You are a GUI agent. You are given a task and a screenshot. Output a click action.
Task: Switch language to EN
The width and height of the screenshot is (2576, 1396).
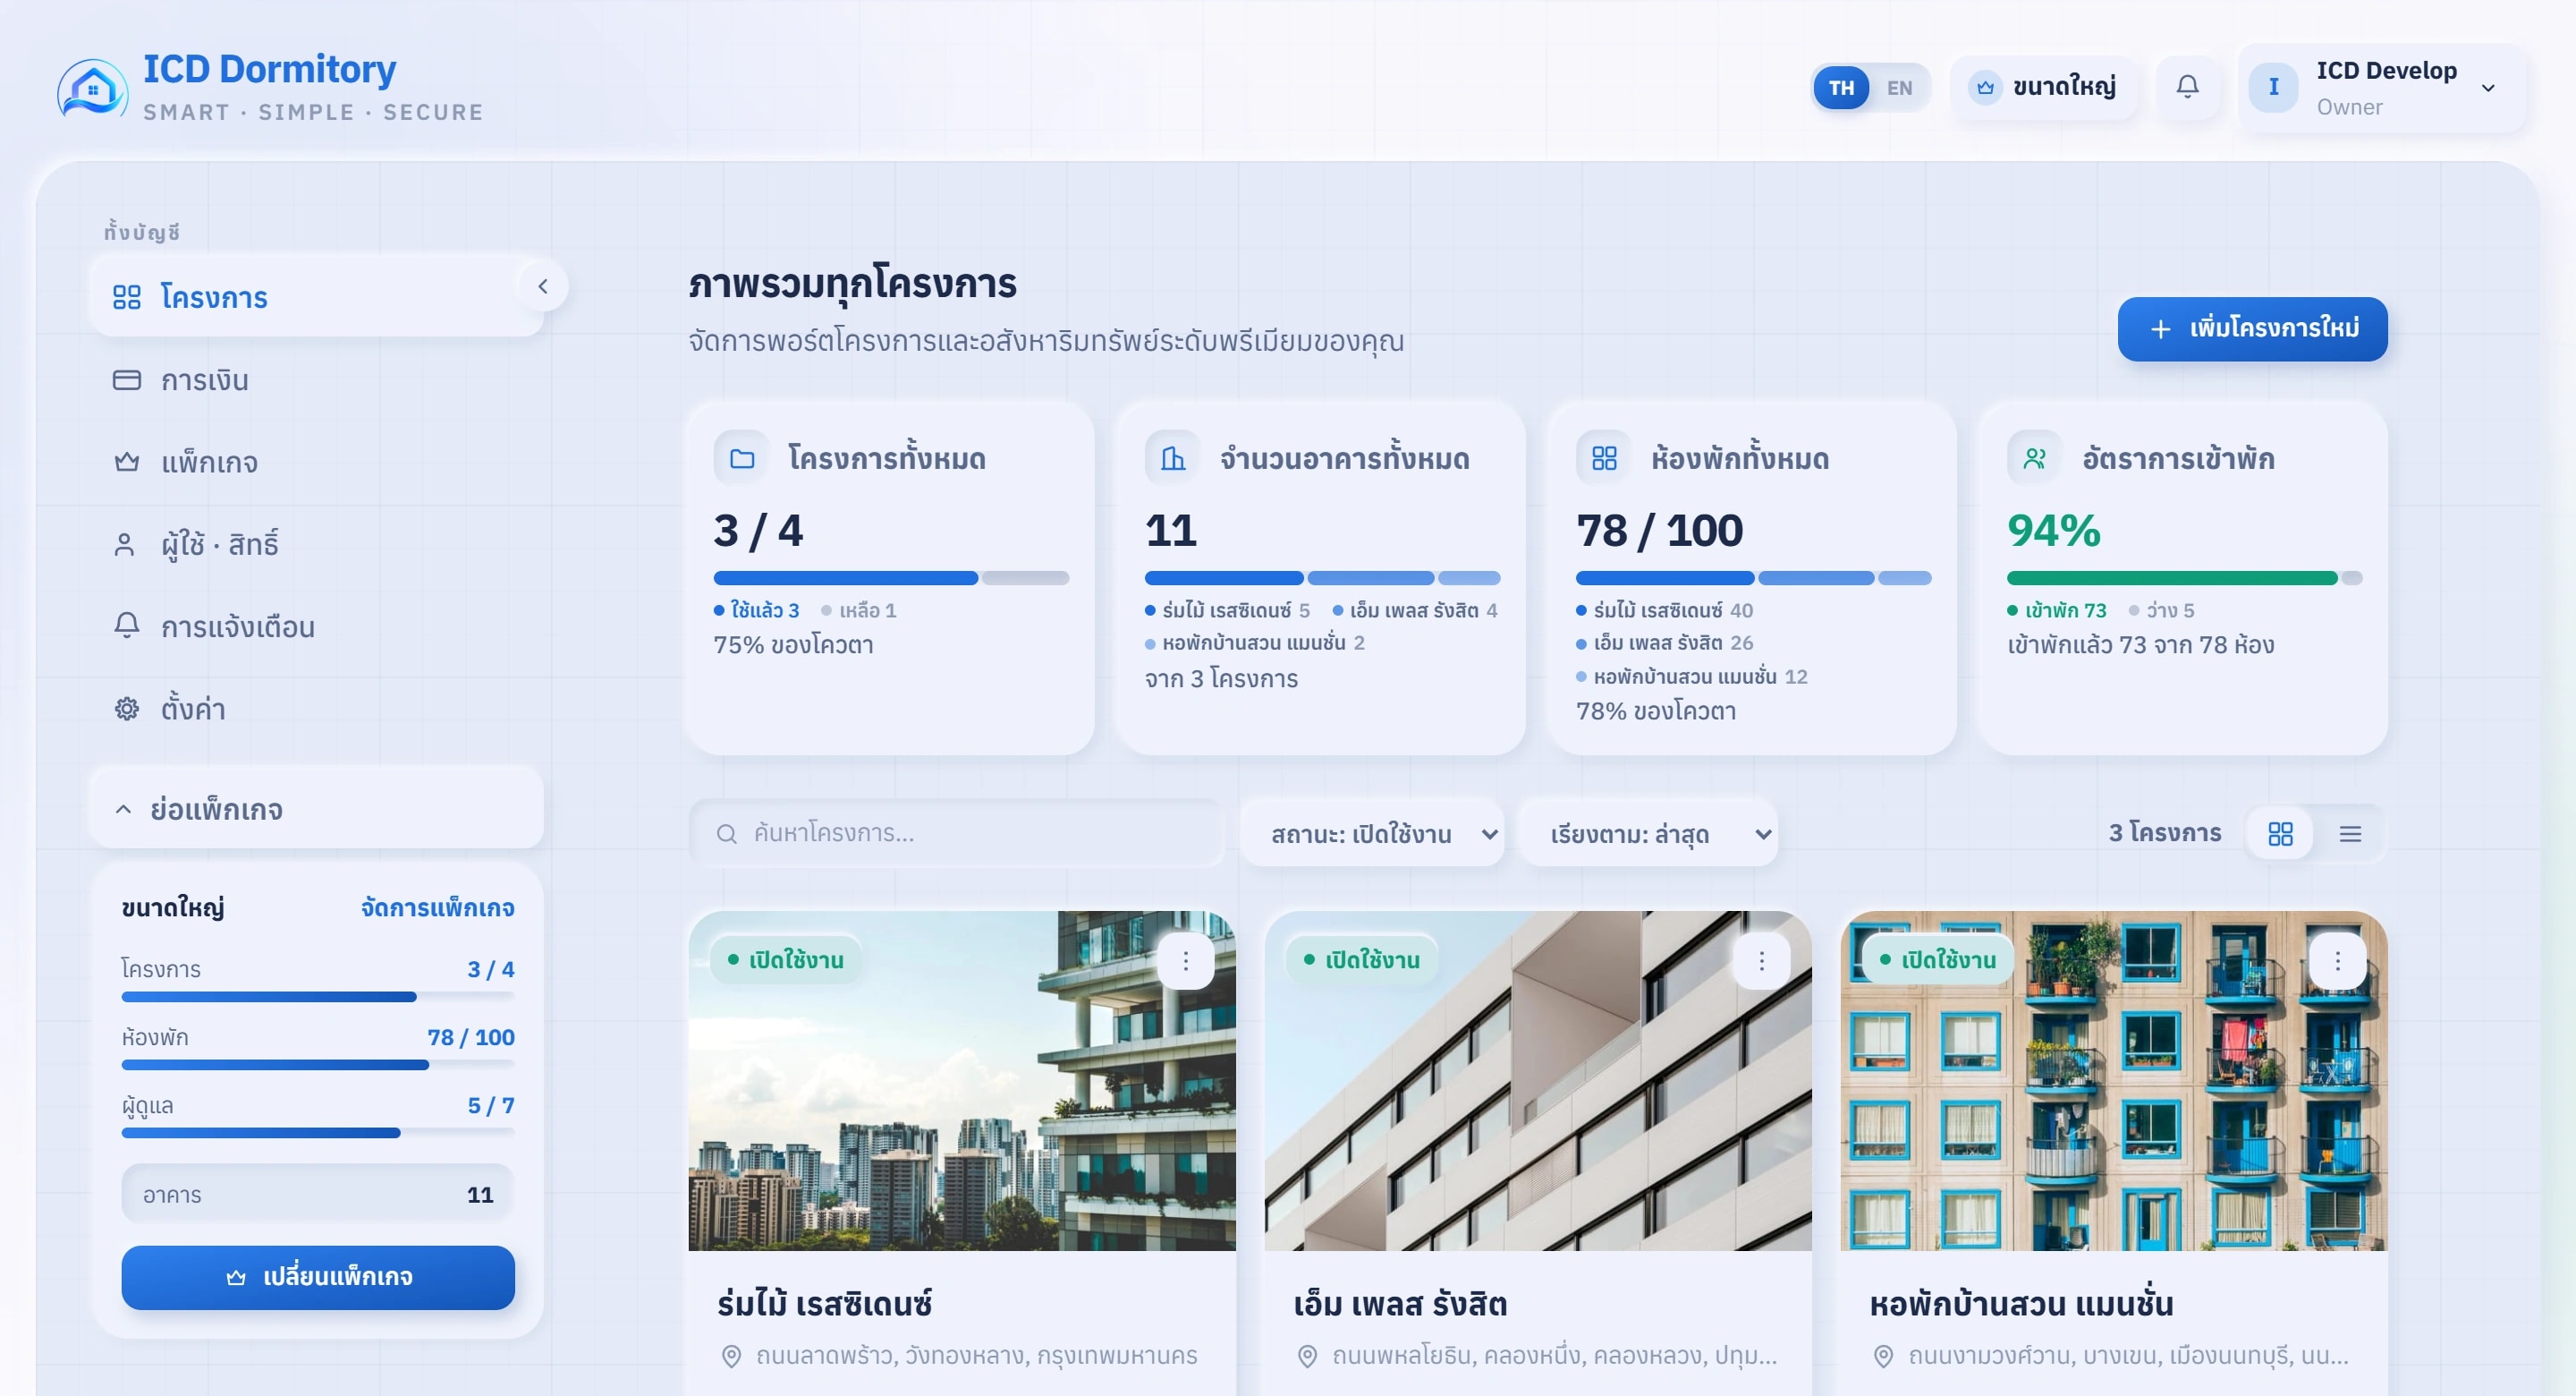coord(1900,88)
